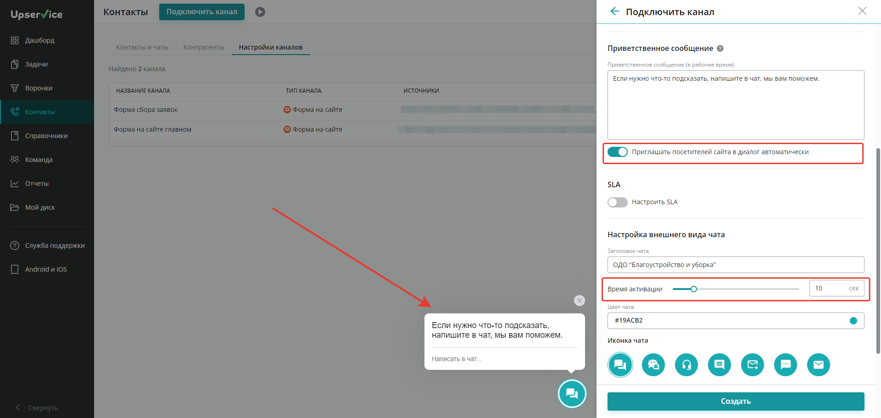Click the activation time seconds field
881x418 pixels.
pyautogui.click(x=836, y=288)
